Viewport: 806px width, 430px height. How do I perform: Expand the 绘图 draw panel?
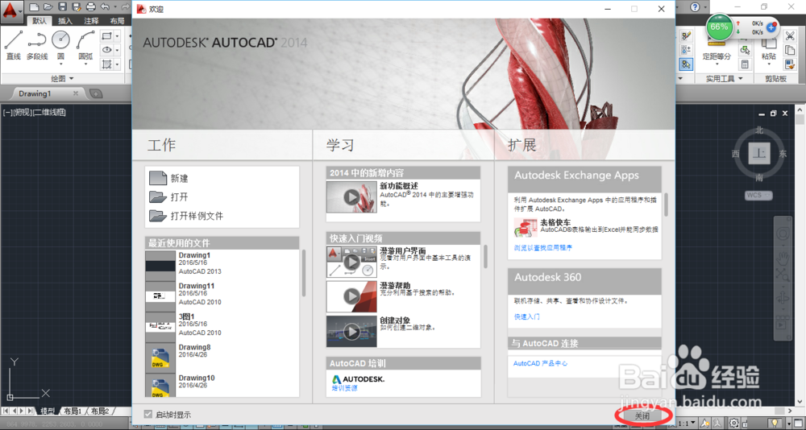(x=62, y=79)
